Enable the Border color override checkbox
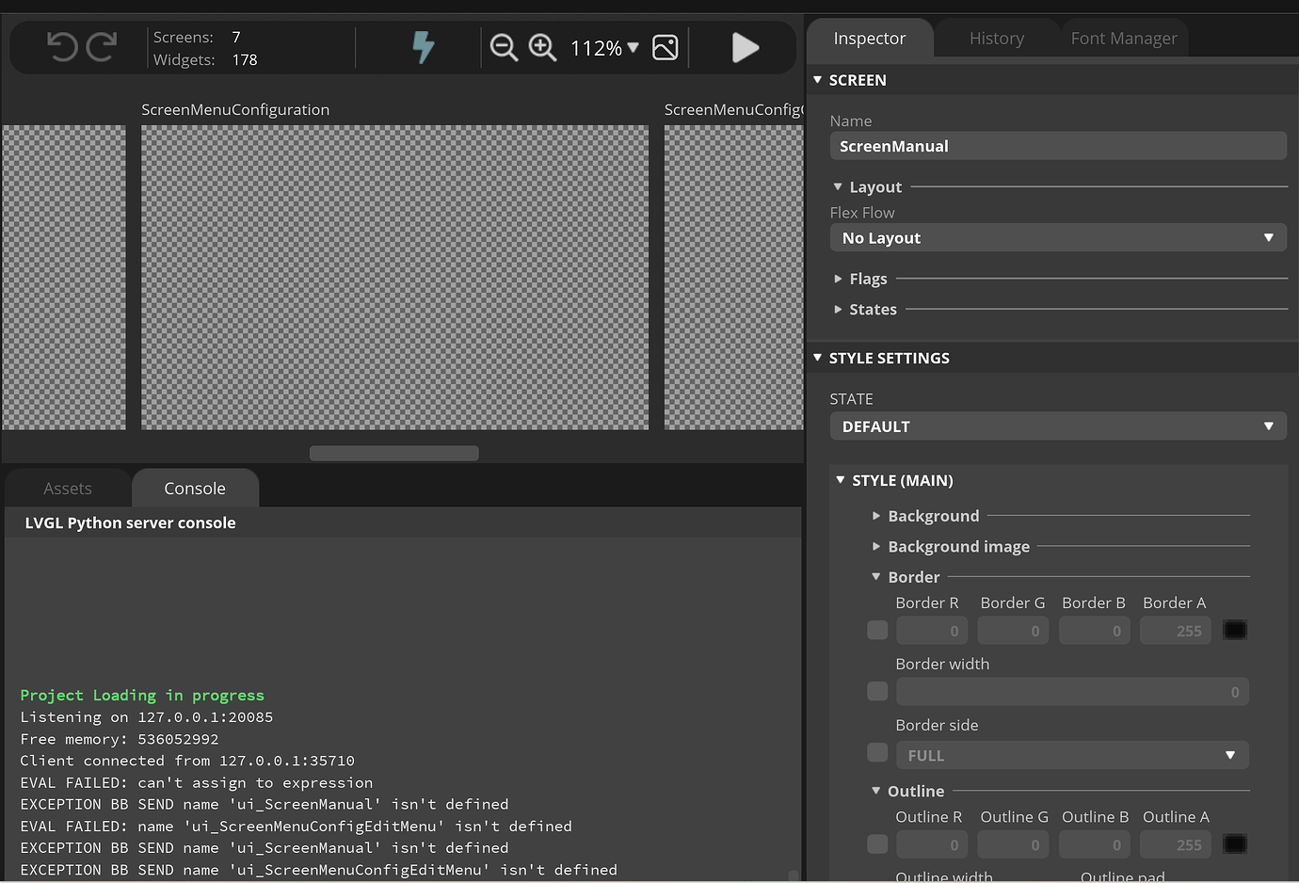The width and height of the screenshot is (1299, 883). (x=876, y=630)
